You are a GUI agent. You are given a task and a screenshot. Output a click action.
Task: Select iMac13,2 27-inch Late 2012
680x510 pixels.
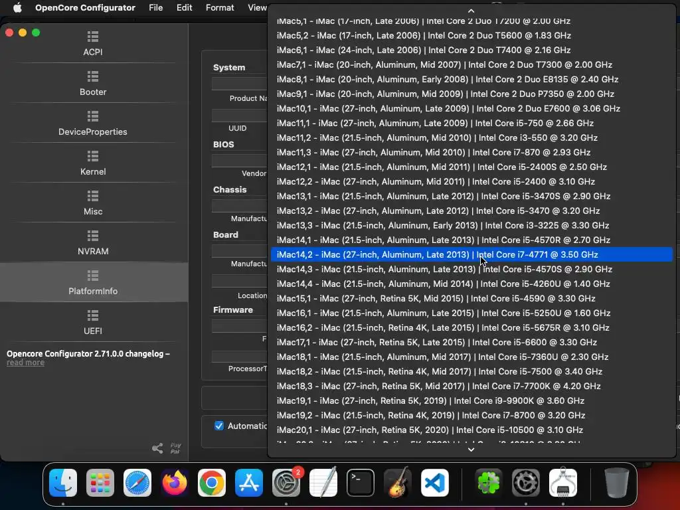point(471,211)
